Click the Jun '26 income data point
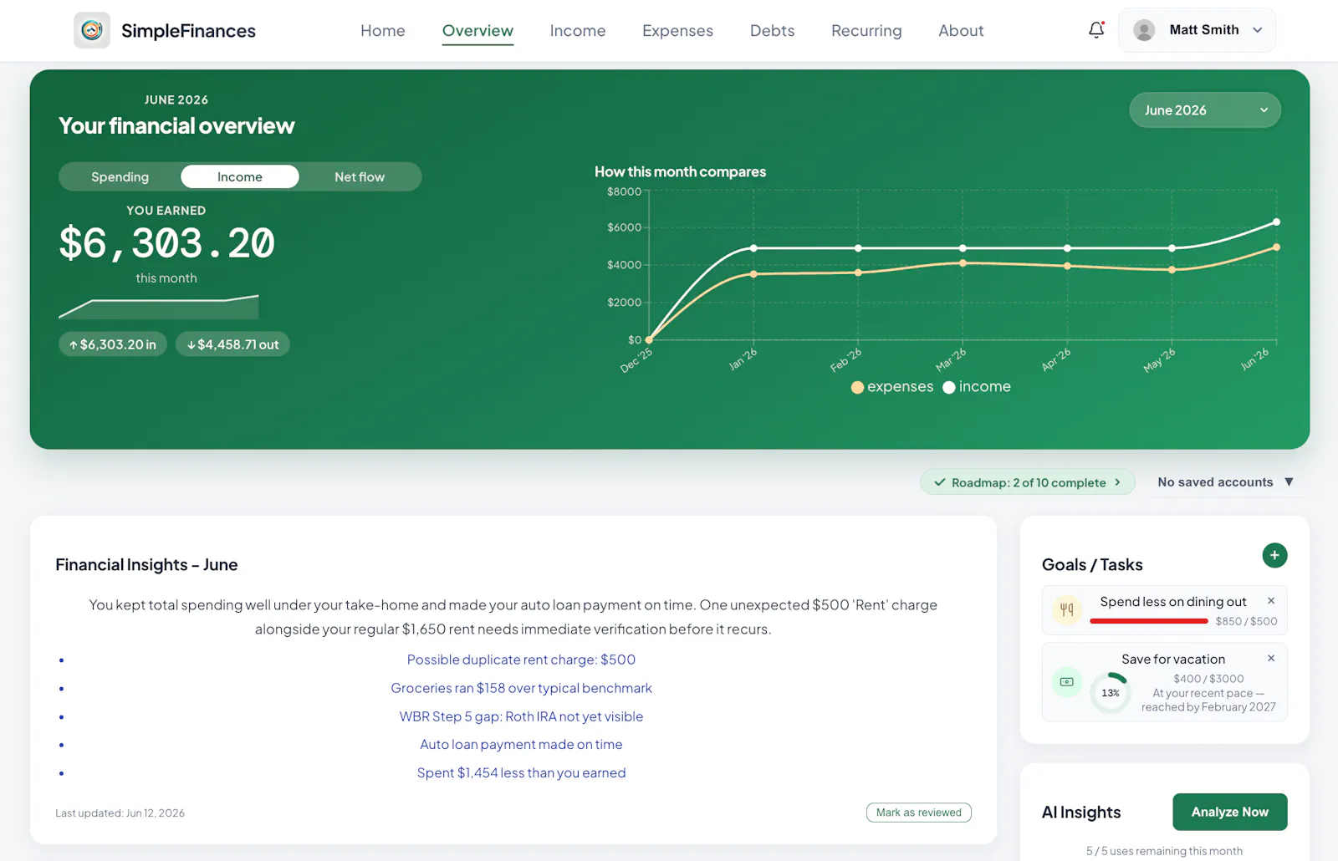Screen dimensions: 1338x861 pos(1276,222)
